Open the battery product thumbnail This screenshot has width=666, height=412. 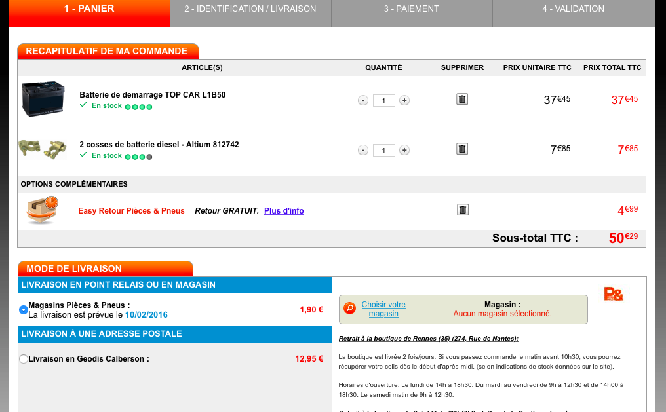pos(43,100)
